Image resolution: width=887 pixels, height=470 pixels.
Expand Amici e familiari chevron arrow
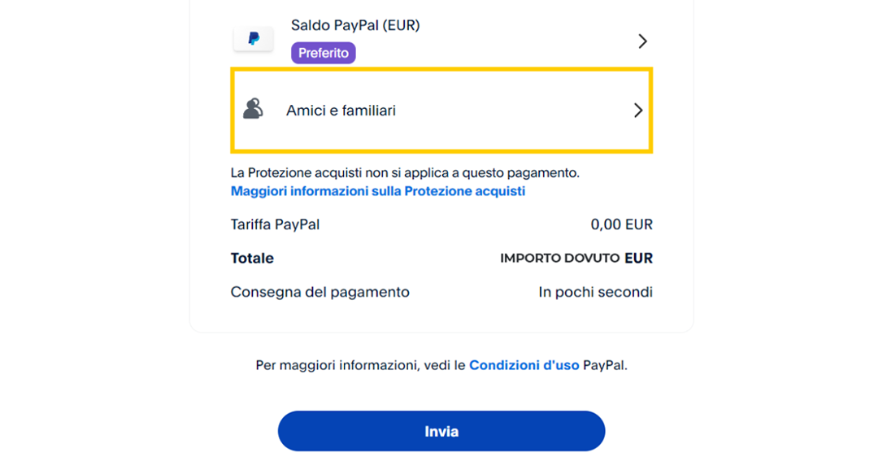click(x=638, y=111)
